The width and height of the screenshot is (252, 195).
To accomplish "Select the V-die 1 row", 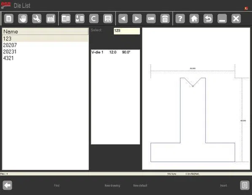I will 115,52.
